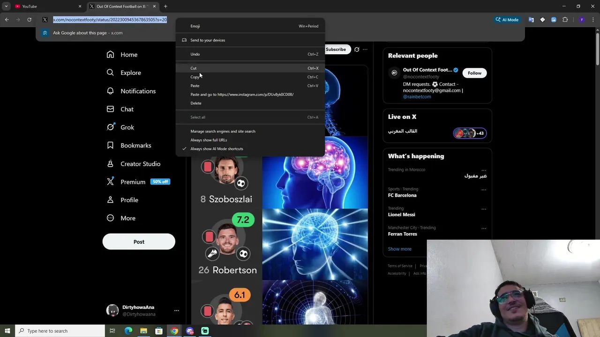Click the Post button
600x337 pixels.
[x=139, y=242]
